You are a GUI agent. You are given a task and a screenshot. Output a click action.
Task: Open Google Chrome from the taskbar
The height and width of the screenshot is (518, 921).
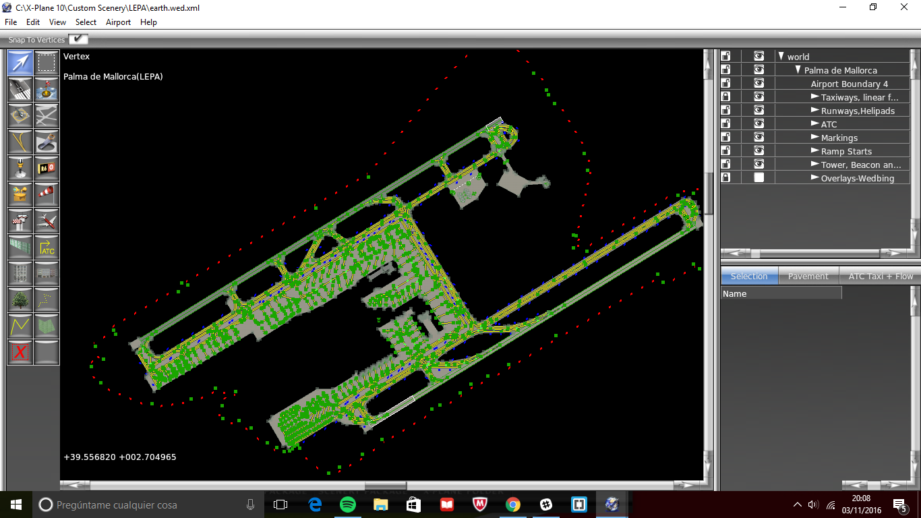click(x=513, y=505)
